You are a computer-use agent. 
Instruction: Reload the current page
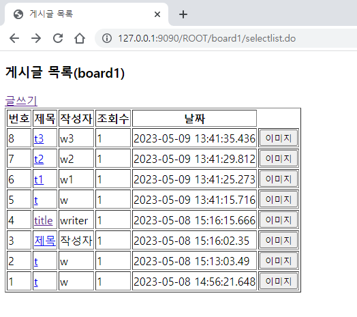(x=58, y=38)
